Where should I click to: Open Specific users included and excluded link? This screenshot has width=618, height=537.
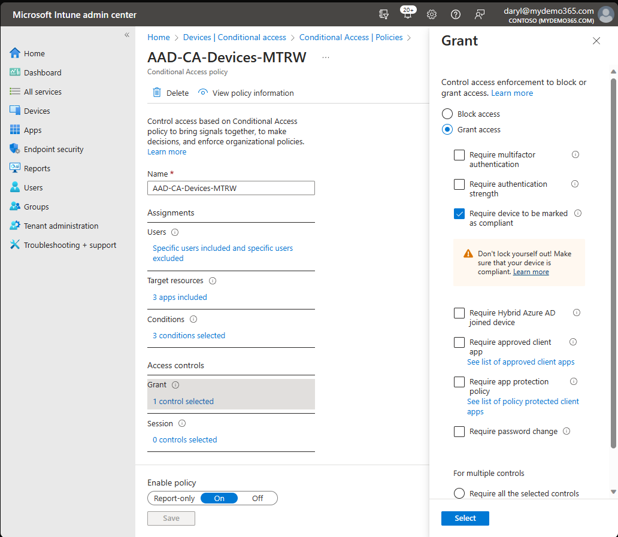223,253
